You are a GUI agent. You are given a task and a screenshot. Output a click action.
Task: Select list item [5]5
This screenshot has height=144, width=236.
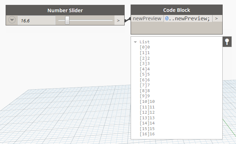tap(145, 75)
